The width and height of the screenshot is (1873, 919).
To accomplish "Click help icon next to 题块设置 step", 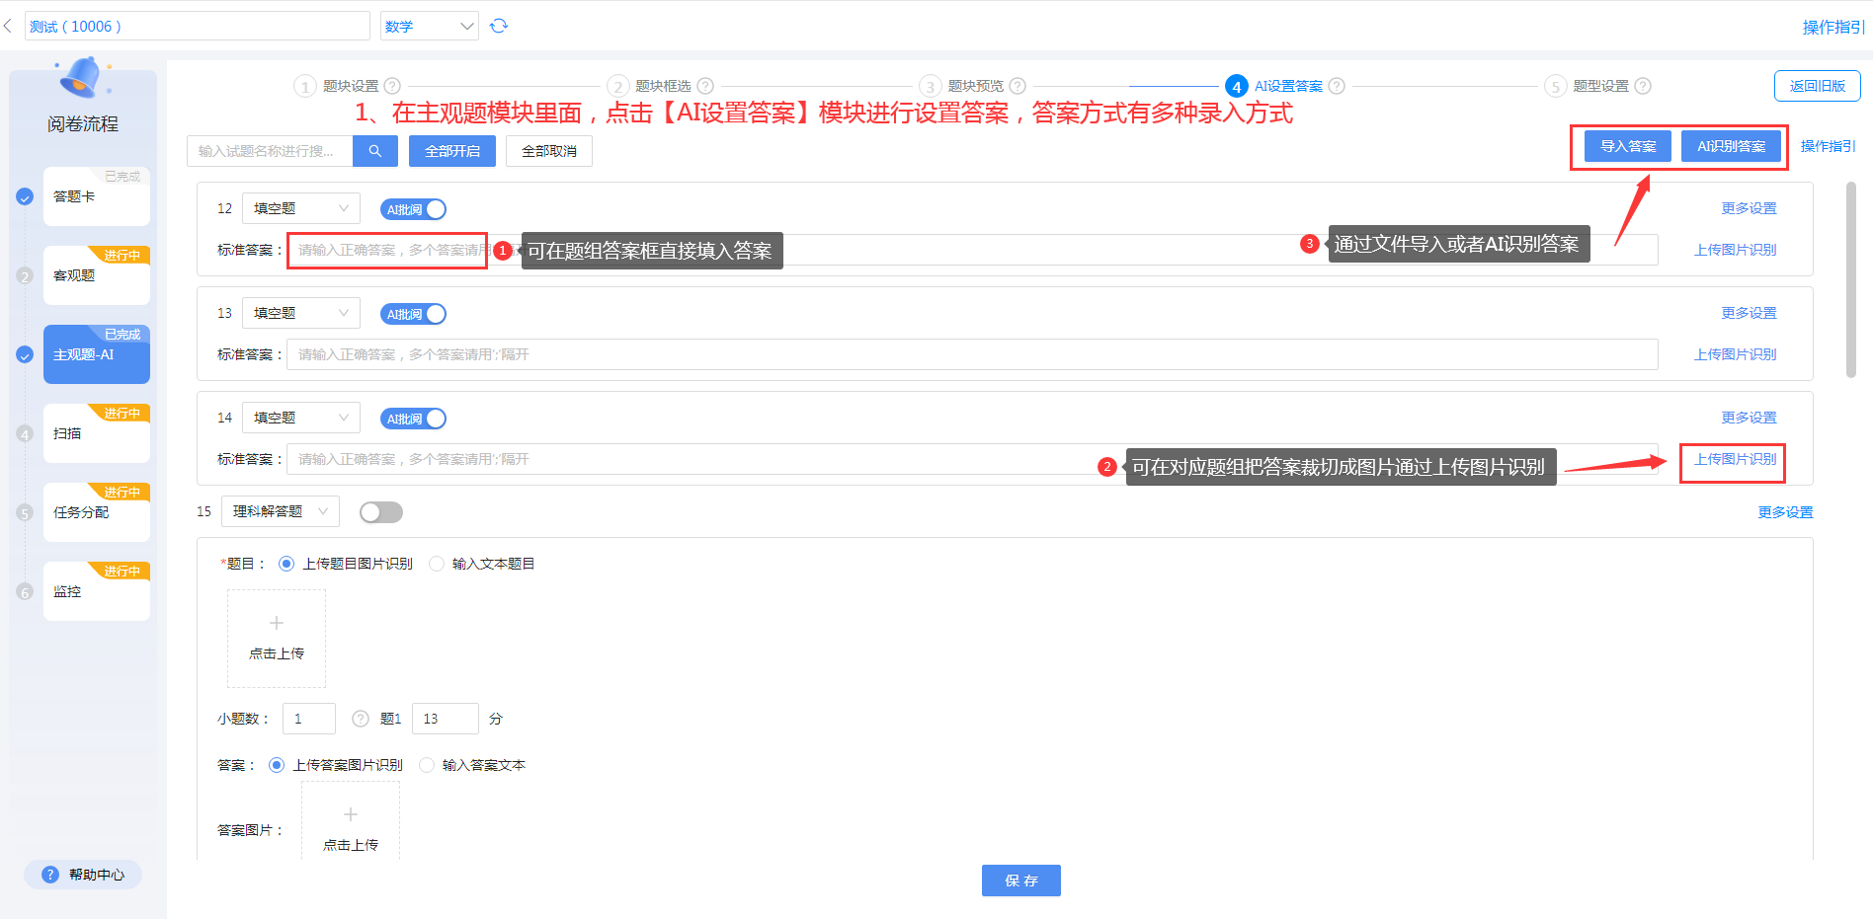I will pyautogui.click(x=392, y=86).
